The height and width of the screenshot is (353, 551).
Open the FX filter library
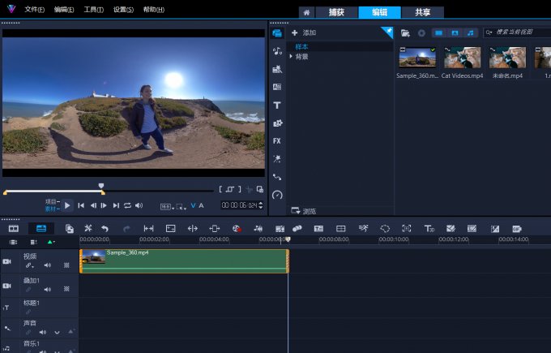pyautogui.click(x=277, y=141)
